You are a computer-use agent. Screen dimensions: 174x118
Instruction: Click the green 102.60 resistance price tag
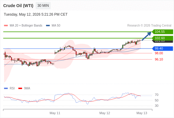[162, 38]
